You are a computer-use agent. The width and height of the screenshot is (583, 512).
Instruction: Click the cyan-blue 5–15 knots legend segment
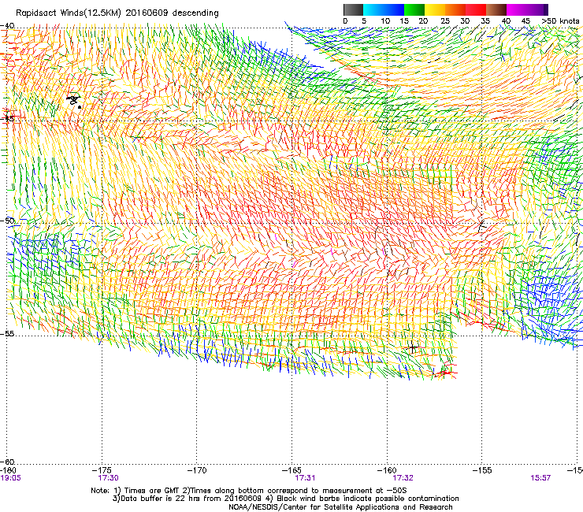tap(384, 9)
